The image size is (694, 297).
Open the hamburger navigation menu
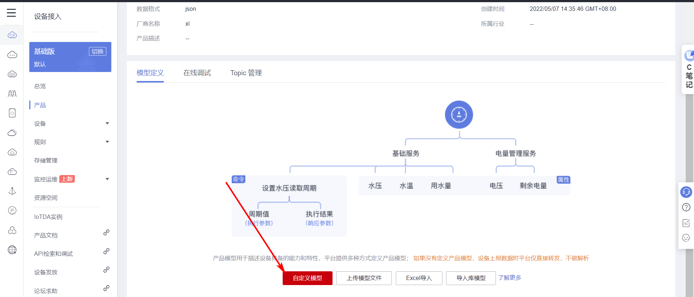pyautogui.click(x=12, y=13)
